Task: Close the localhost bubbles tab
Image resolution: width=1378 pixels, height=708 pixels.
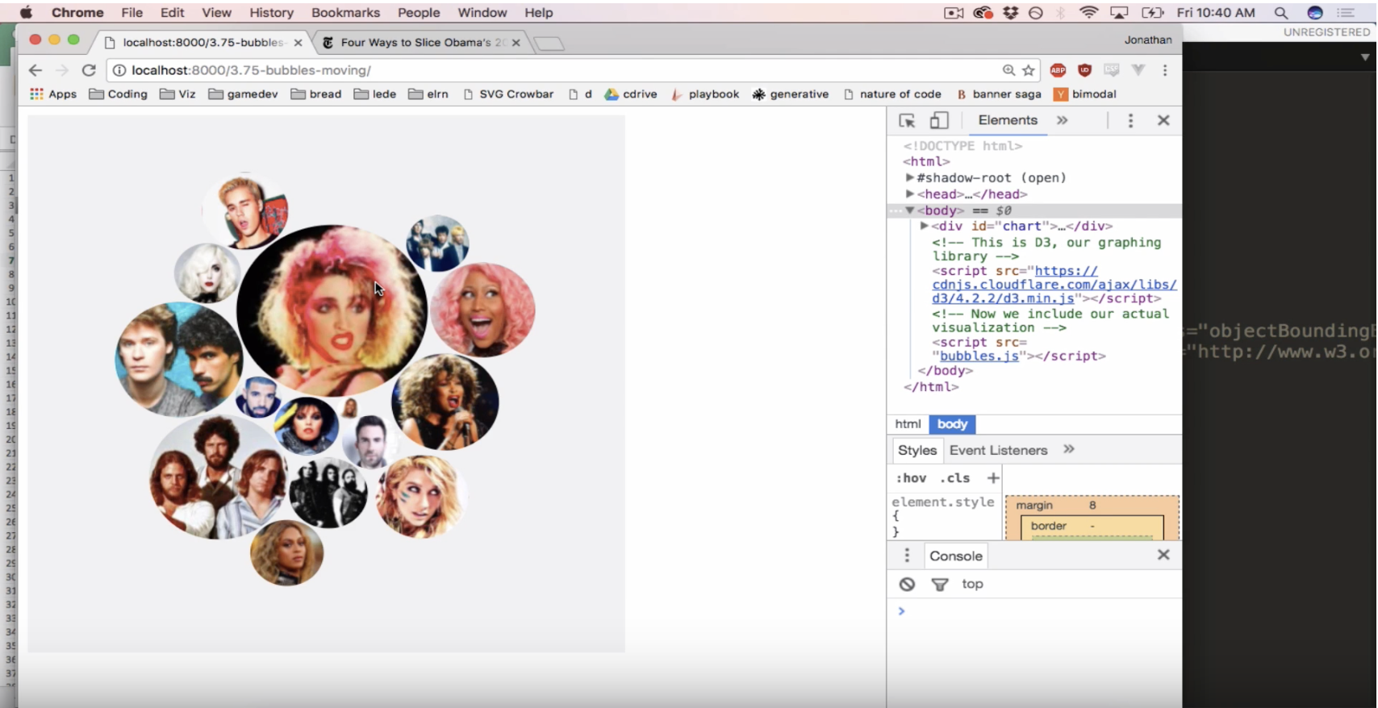Action: pyautogui.click(x=298, y=43)
